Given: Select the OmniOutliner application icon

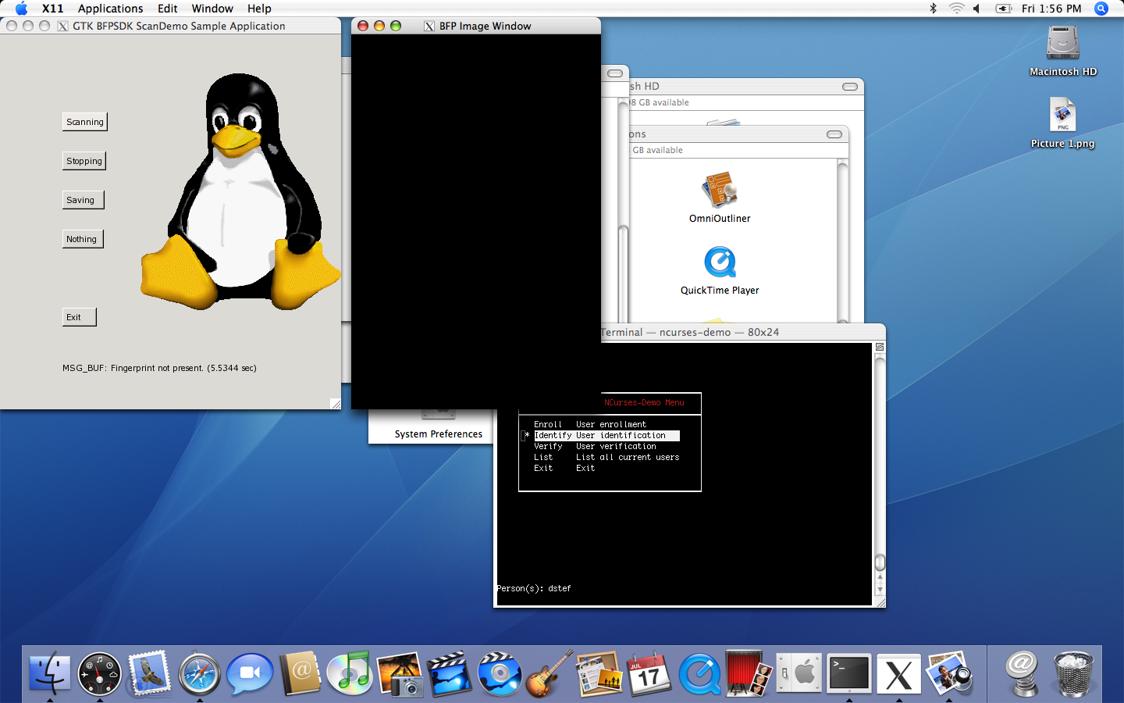Looking at the screenshot, I should [720, 191].
